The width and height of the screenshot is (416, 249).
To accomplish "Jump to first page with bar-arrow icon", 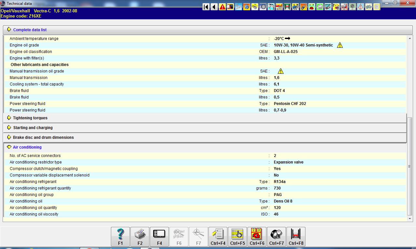I will [x=206, y=7].
